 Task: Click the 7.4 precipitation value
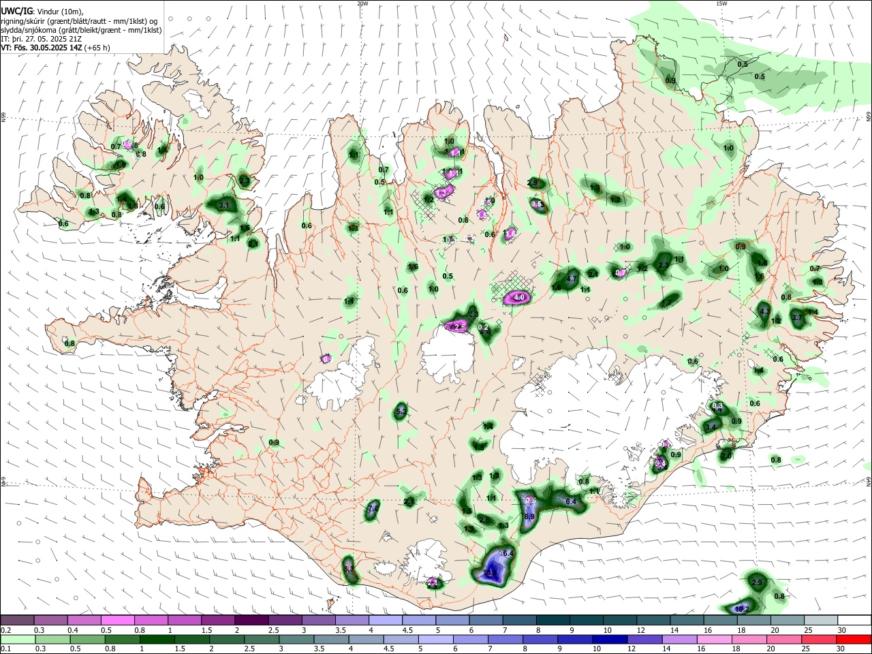(x=373, y=508)
